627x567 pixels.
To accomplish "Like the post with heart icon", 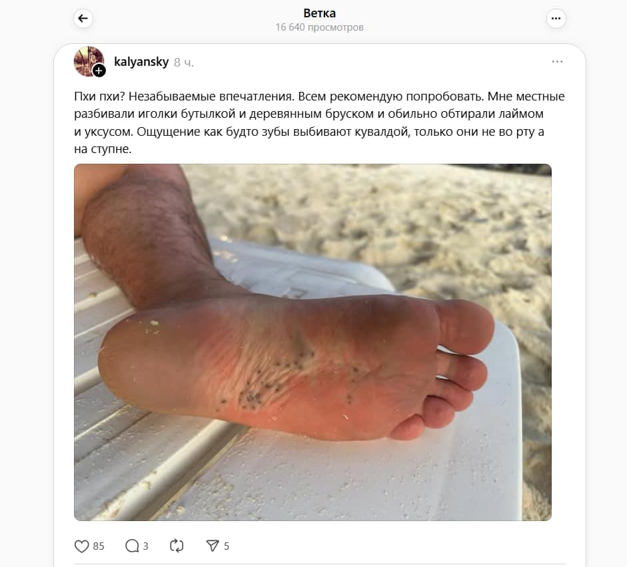I will click(81, 546).
